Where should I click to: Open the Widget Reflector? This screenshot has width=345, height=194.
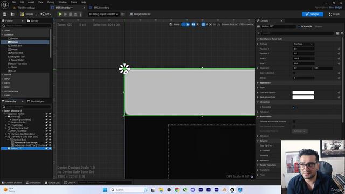pos(140,14)
